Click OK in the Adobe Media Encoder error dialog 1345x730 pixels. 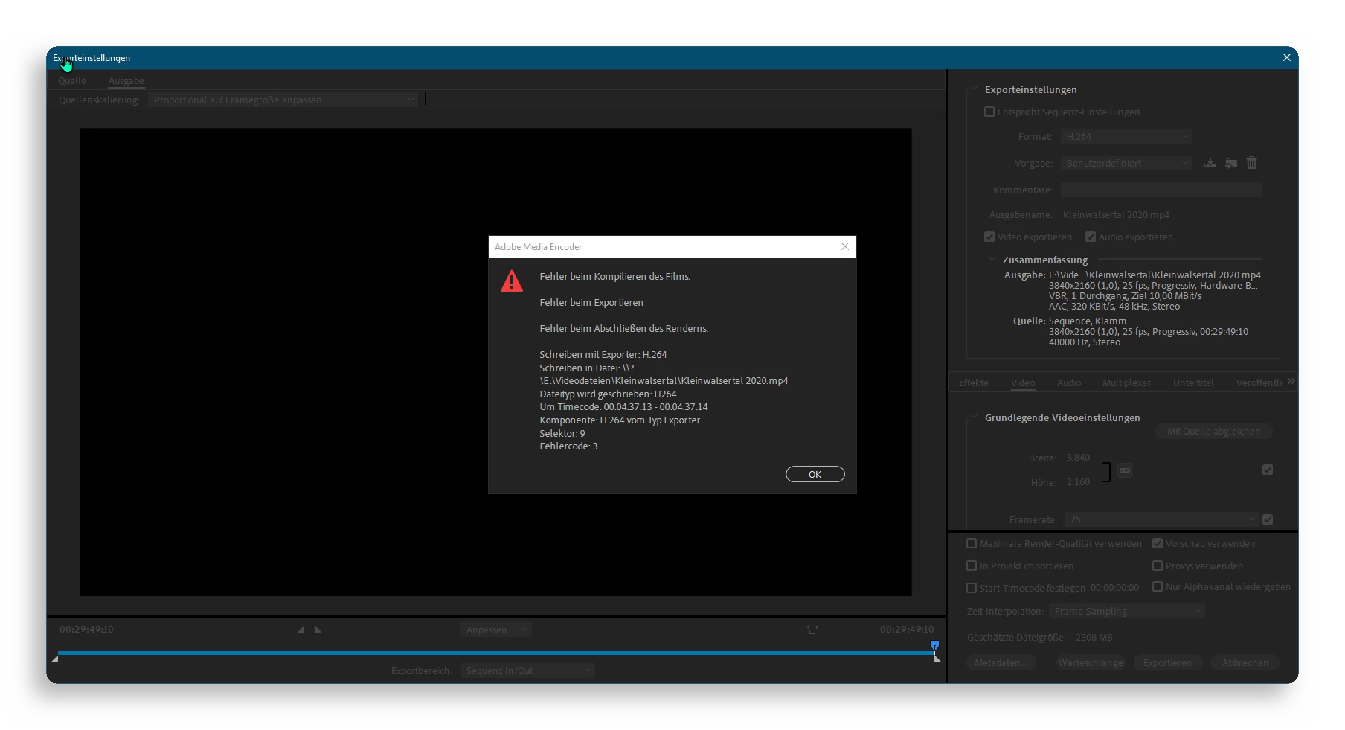tap(815, 474)
